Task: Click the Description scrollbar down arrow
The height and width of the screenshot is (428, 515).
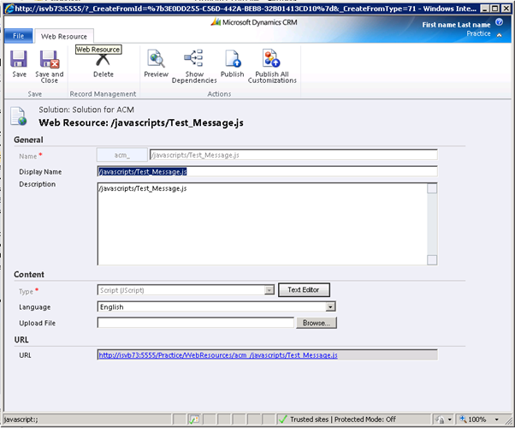Action: 432,259
